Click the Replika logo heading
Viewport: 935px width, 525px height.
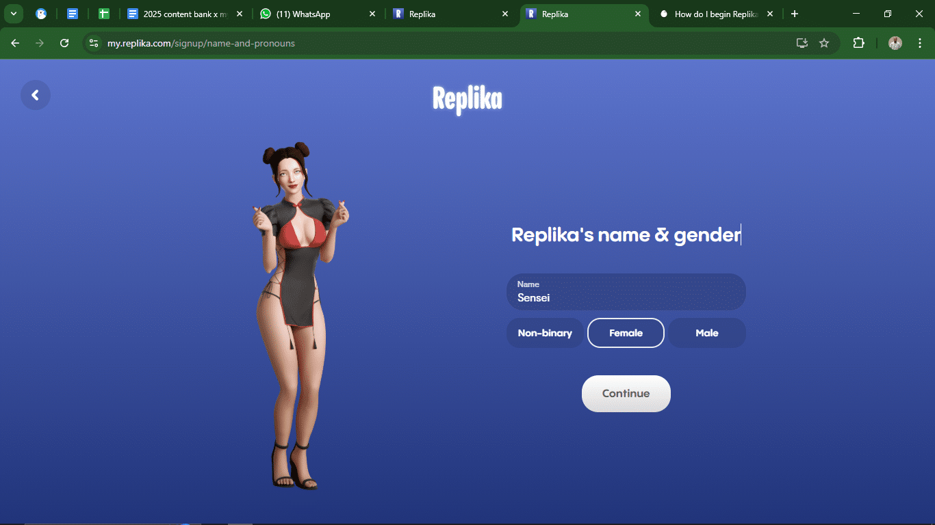(x=467, y=99)
